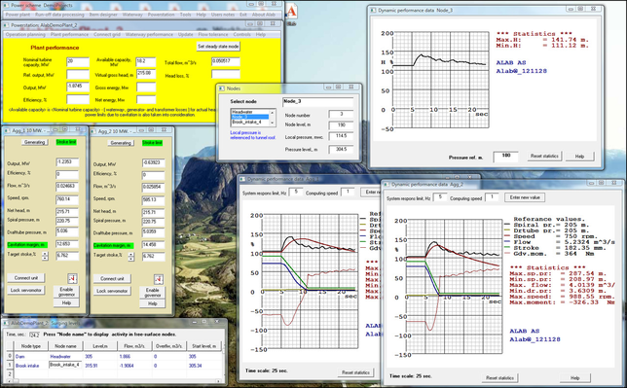Open Run-off data processing menu

[59, 15]
